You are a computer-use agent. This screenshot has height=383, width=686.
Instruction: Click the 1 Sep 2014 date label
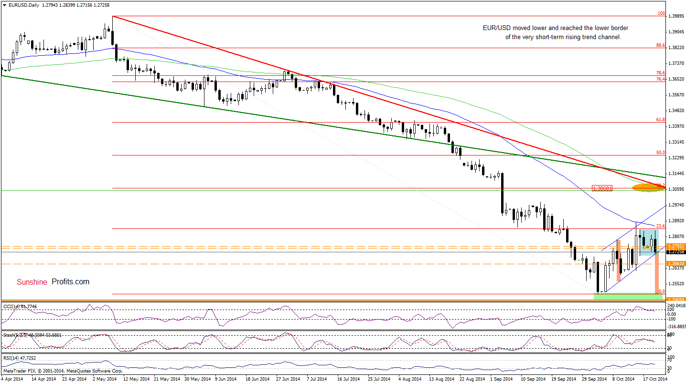tap(503, 379)
